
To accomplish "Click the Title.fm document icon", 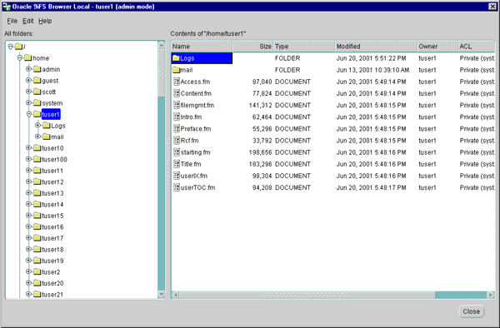I will coord(177,164).
